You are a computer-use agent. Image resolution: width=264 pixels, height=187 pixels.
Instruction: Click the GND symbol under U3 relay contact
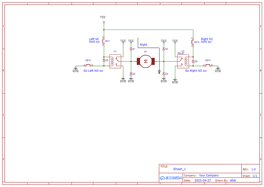(175, 81)
